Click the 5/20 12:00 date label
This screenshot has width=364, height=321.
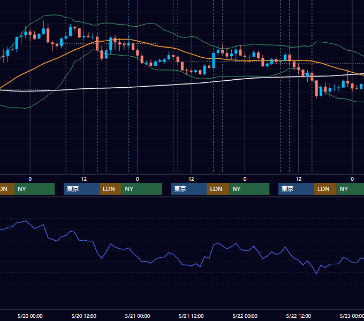[84, 316]
